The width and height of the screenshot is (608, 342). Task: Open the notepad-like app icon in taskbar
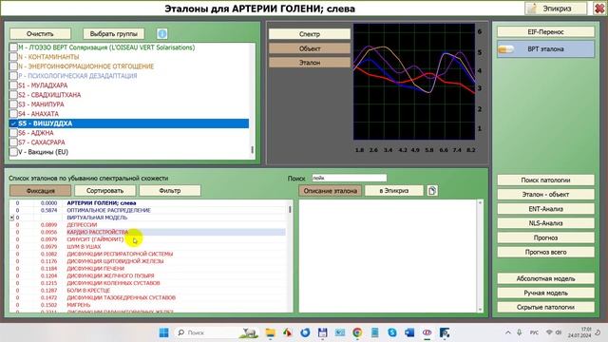click(374, 332)
